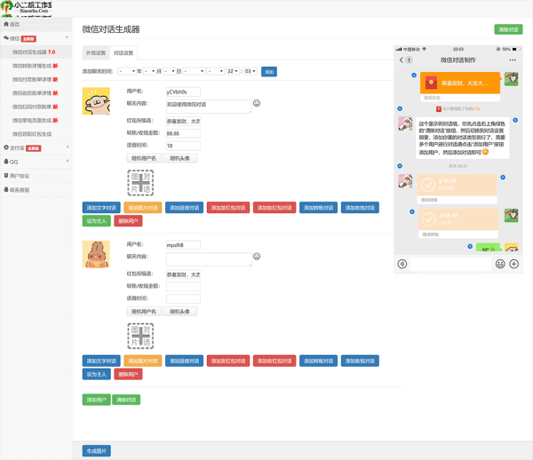Expand the QQ sidebar section
This screenshot has width=533, height=460.
pyautogui.click(x=36, y=162)
